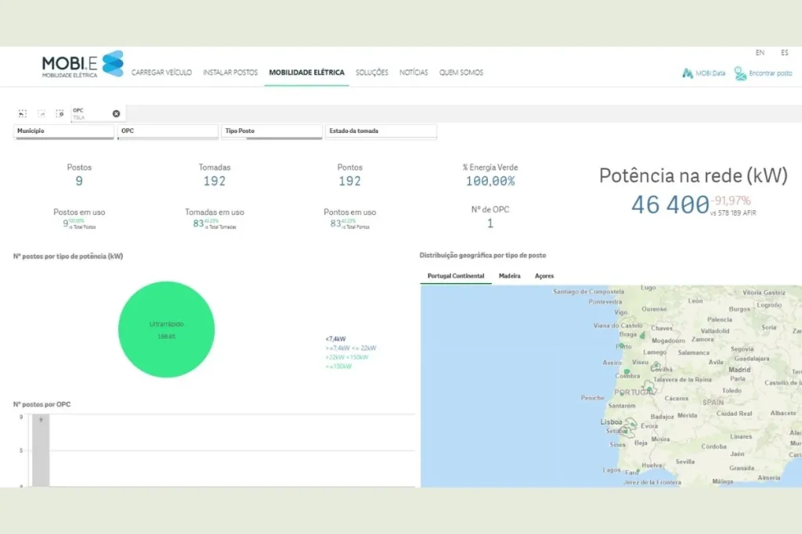Click the Encontrar posto icon
The width and height of the screenshot is (802, 534).
pyautogui.click(x=740, y=73)
